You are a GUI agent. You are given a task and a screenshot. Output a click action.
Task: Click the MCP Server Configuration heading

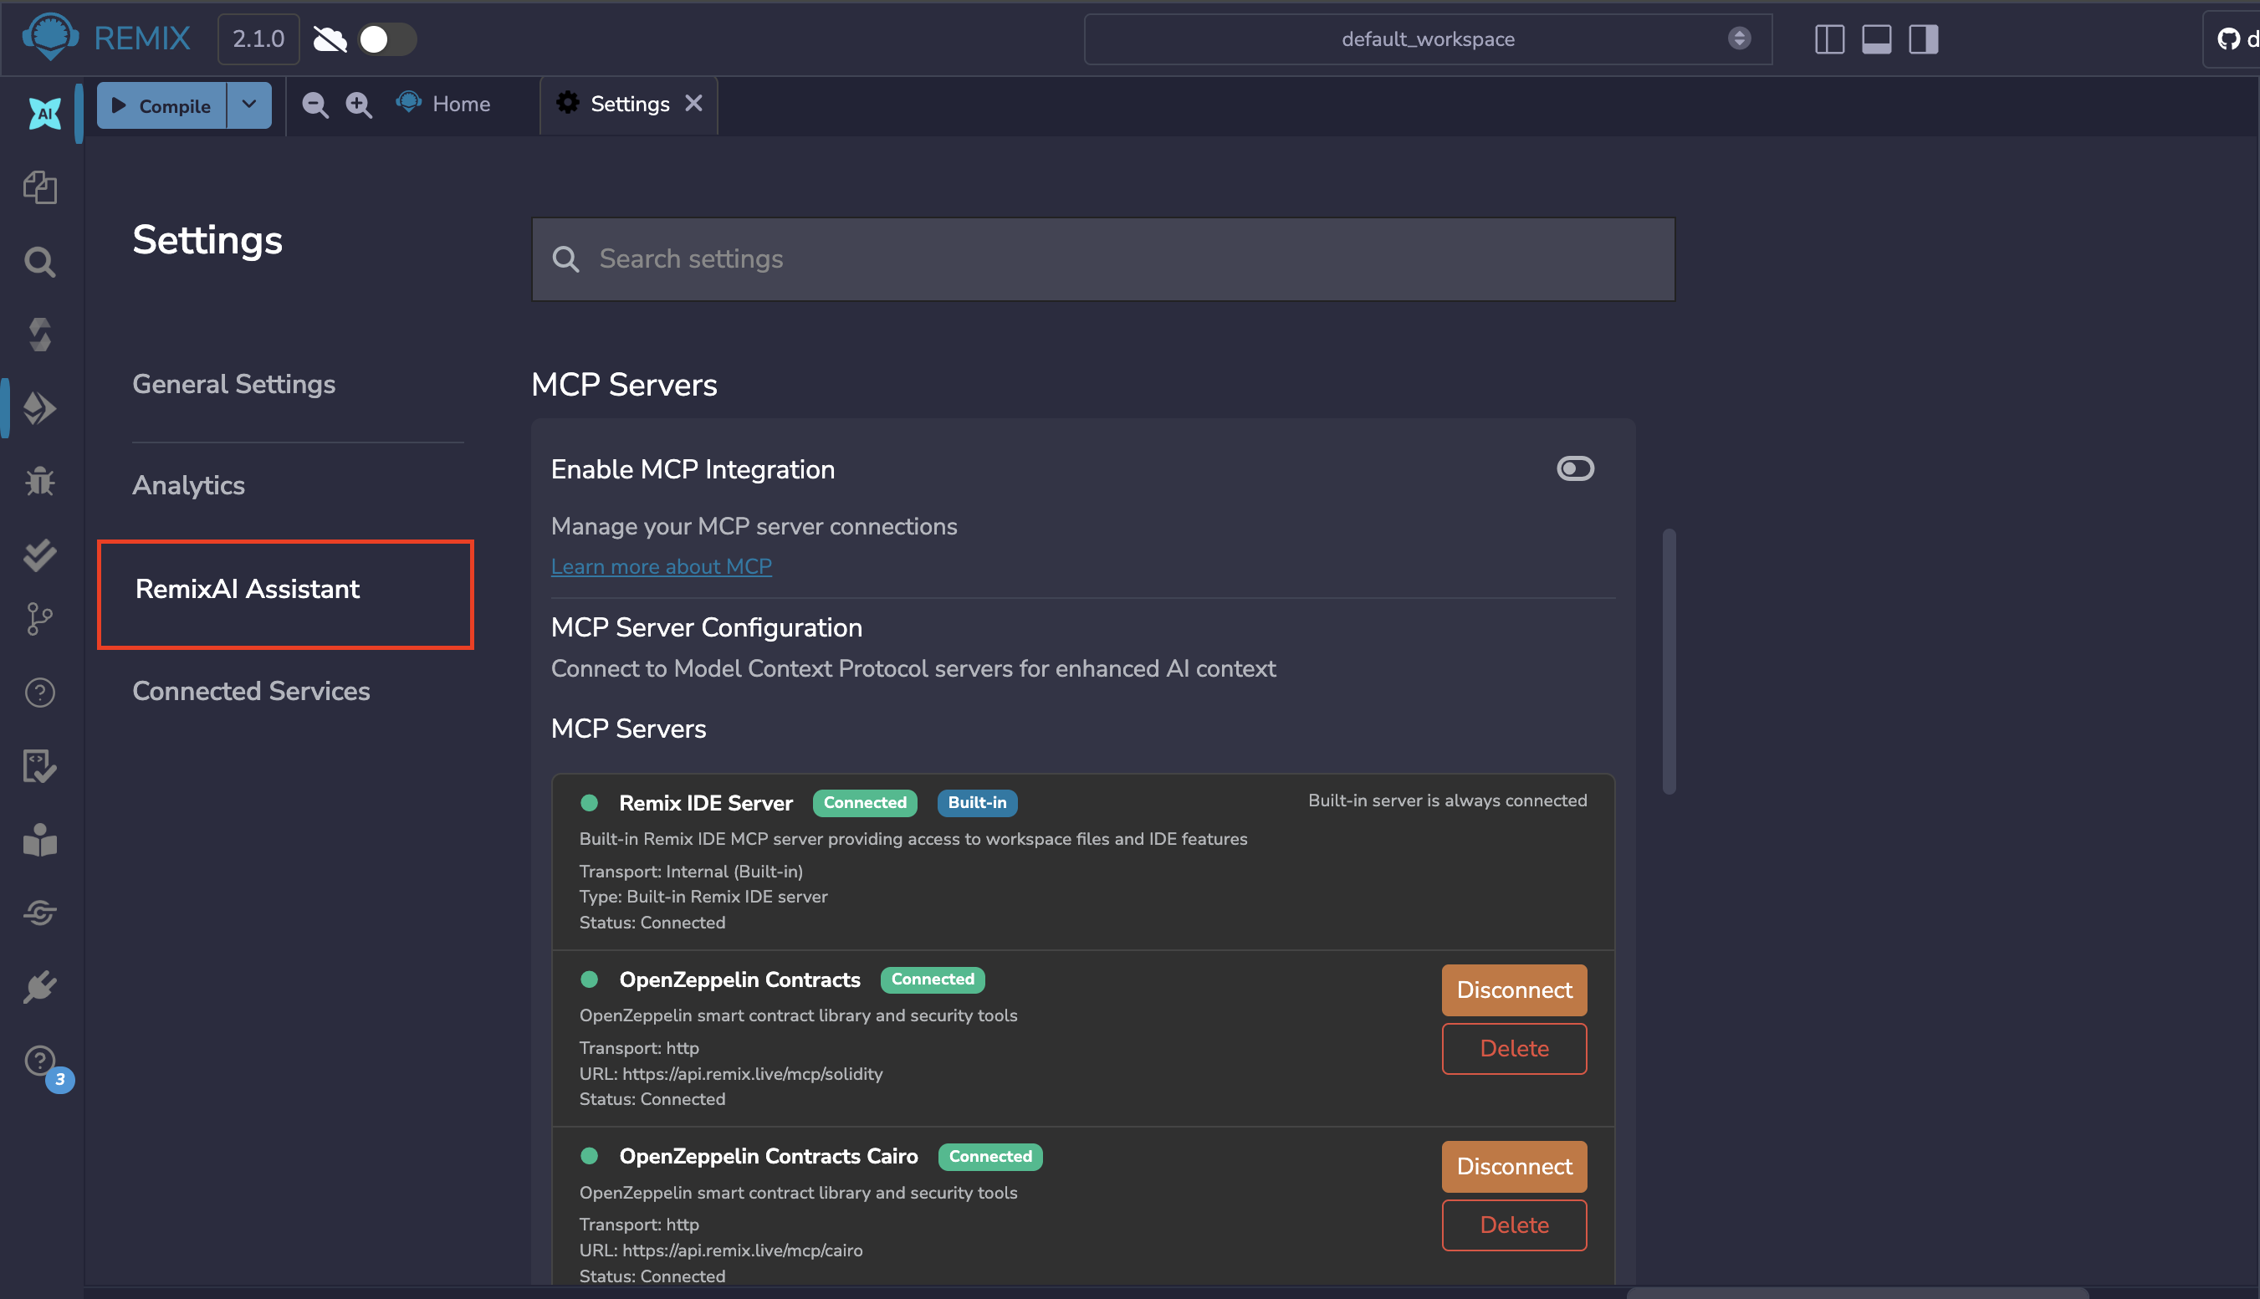707,627
